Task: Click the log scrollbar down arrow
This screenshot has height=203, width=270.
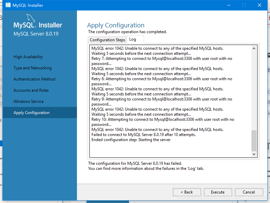Action: pos(254,154)
